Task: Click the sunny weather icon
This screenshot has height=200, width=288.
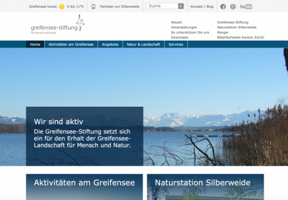Action: (x=62, y=7)
